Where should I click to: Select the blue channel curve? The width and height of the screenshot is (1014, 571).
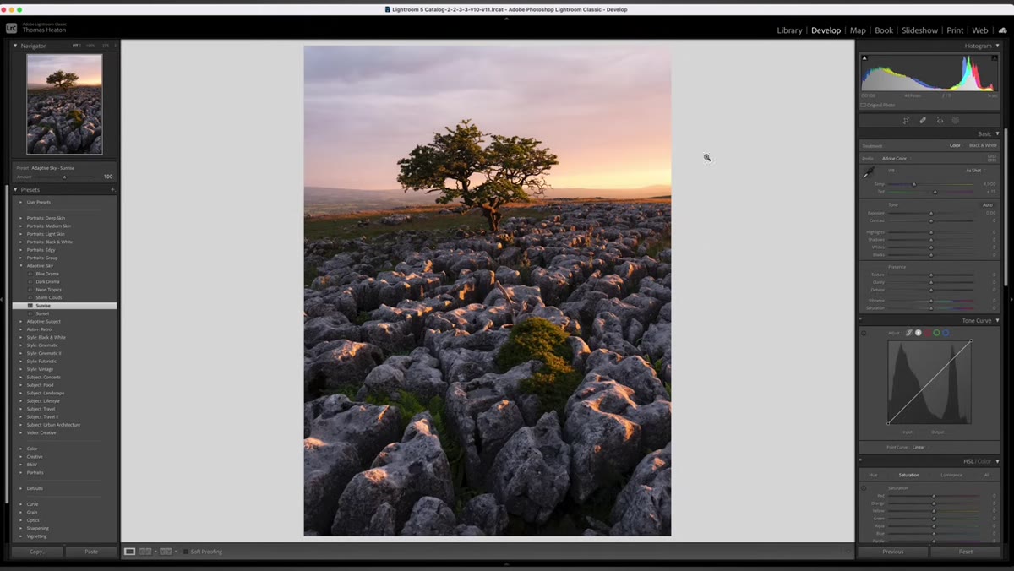(x=946, y=333)
